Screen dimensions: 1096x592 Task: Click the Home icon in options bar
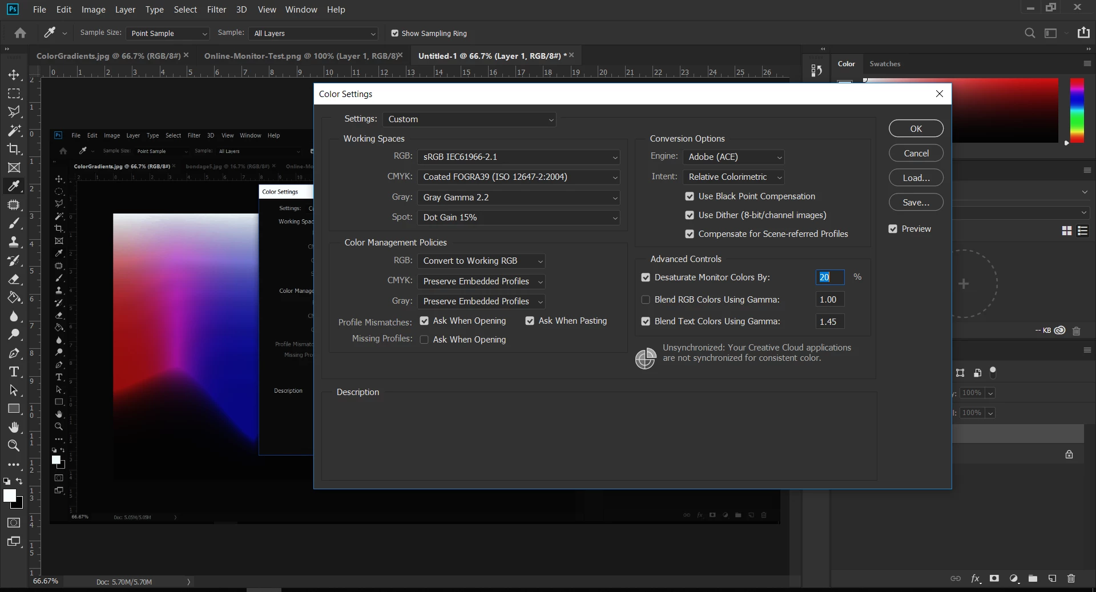[20, 33]
